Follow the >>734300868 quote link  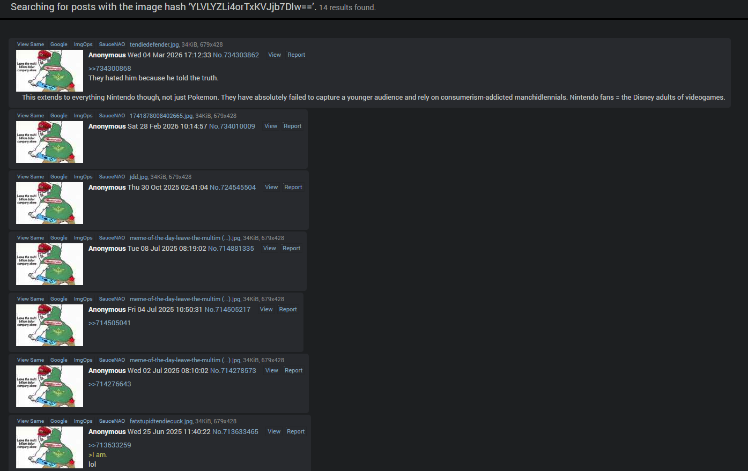[x=110, y=69]
